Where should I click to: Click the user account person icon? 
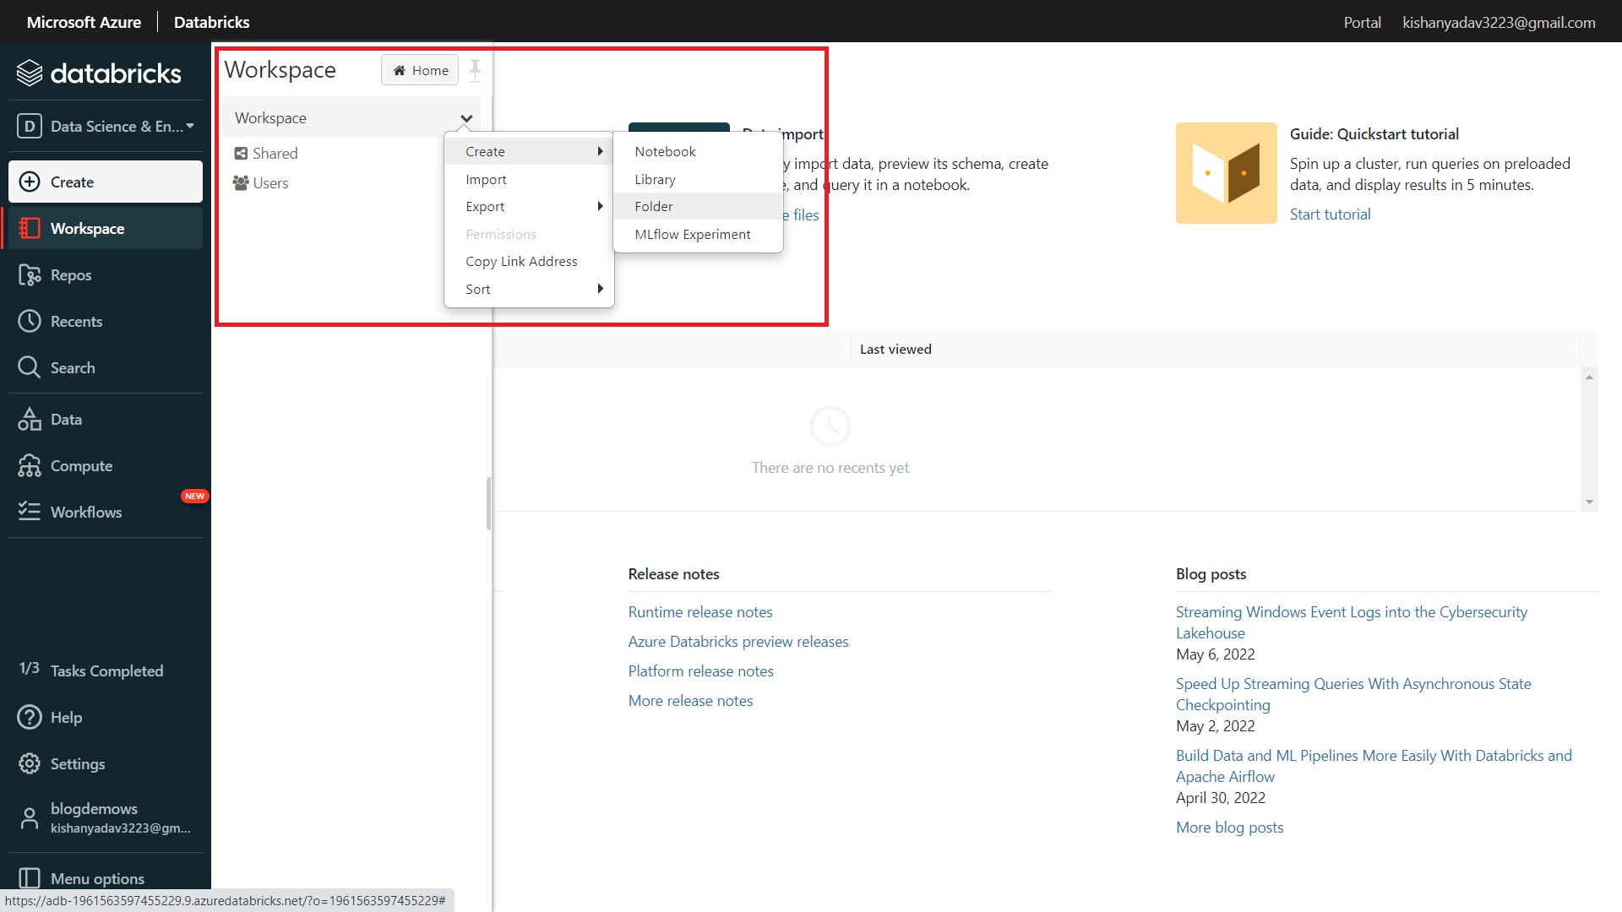point(30,817)
